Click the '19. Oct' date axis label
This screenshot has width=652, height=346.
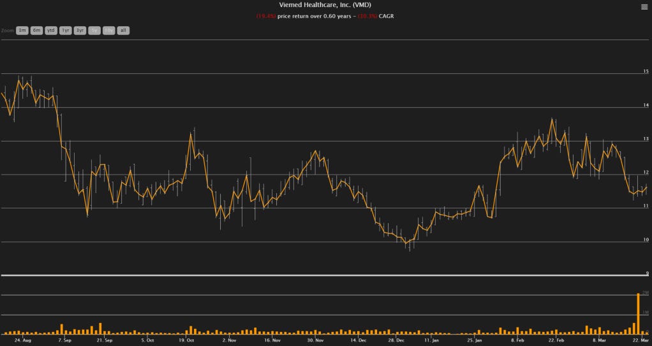[186, 340]
